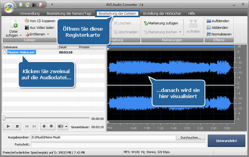
Task: Click the 3:00 mark on the time ruler
Action: (x=227, y=128)
